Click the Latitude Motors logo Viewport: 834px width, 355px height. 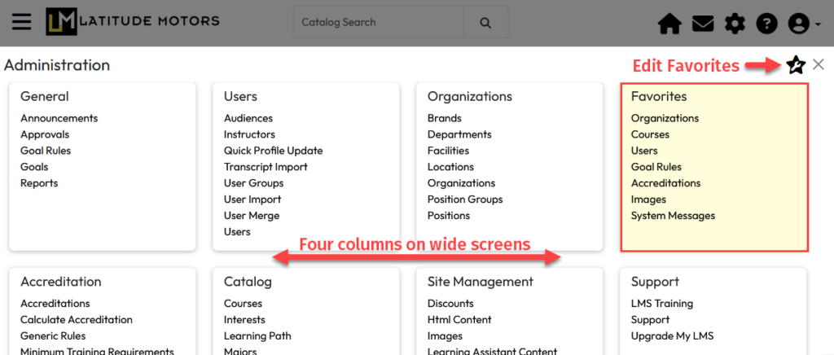pyautogui.click(x=132, y=22)
